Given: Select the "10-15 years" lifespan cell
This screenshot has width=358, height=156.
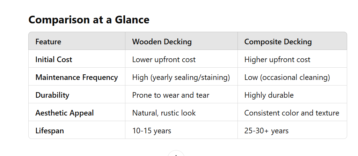Looking at the screenshot, I should tap(152, 131).
